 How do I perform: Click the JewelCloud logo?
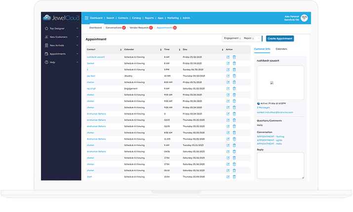[x=61, y=18]
